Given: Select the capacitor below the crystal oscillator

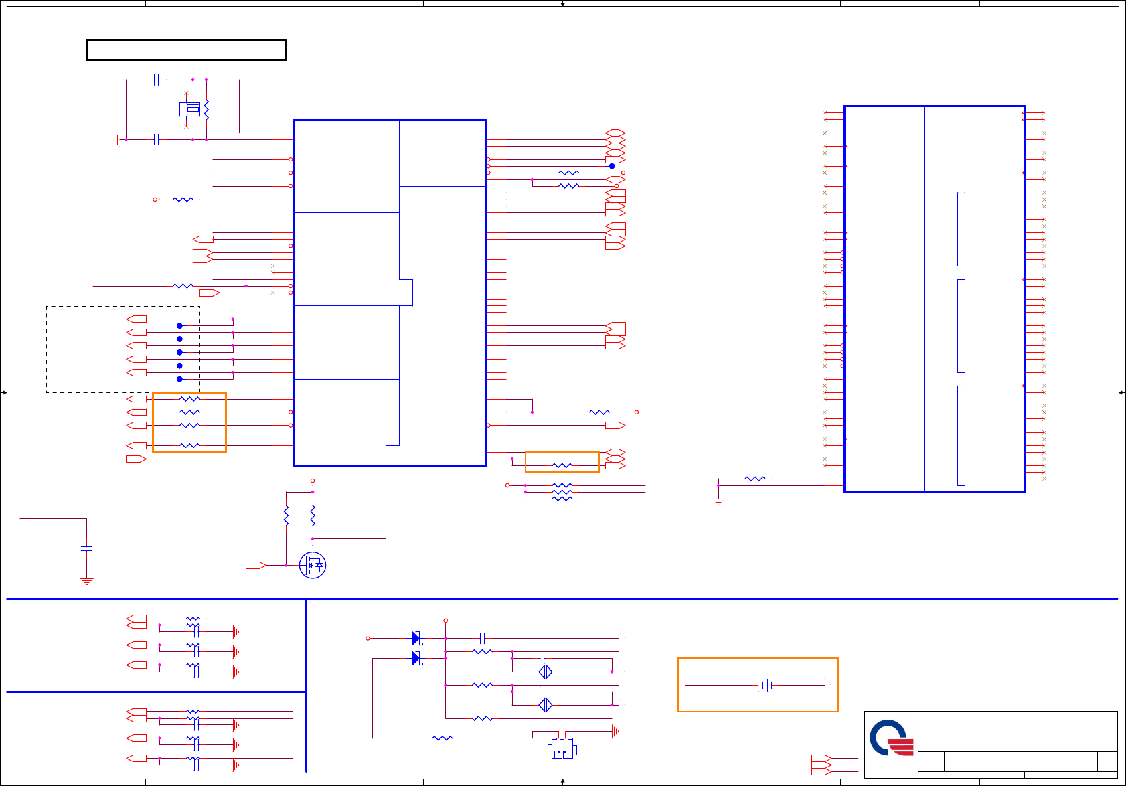Looking at the screenshot, I should (x=156, y=139).
